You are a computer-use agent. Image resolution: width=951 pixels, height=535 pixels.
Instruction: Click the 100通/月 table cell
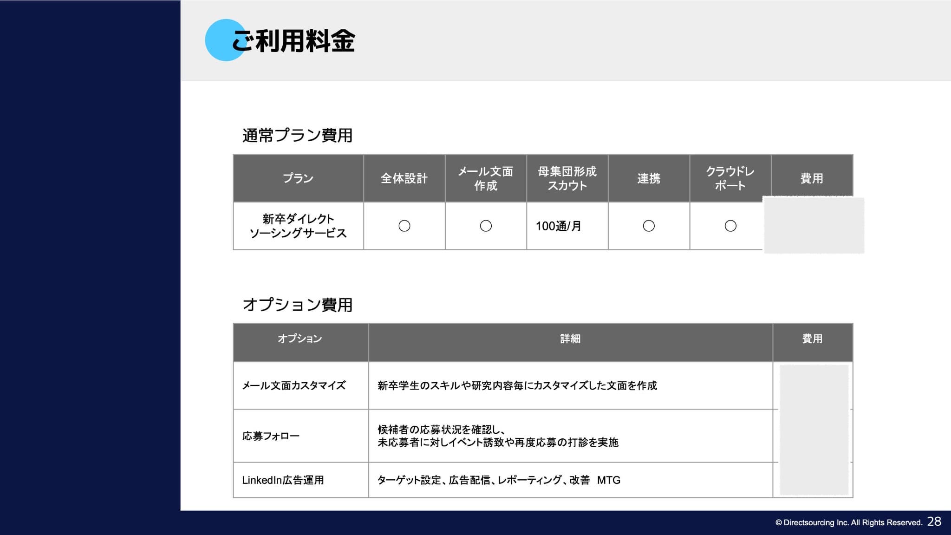point(558,226)
